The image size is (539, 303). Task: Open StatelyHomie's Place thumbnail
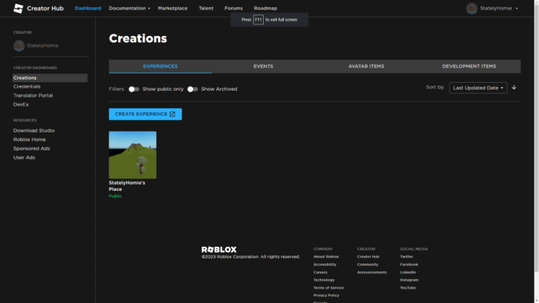point(133,155)
